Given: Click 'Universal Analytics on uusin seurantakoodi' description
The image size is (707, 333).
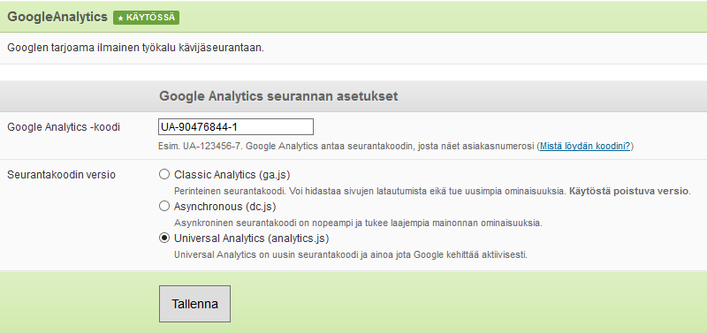Looking at the screenshot, I should [350, 254].
